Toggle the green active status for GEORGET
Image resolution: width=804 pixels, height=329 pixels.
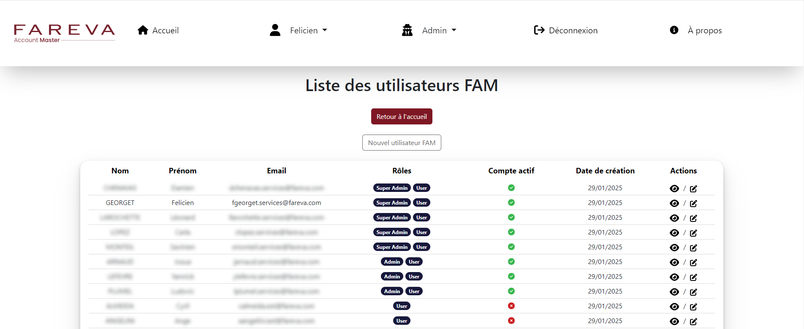[511, 202]
